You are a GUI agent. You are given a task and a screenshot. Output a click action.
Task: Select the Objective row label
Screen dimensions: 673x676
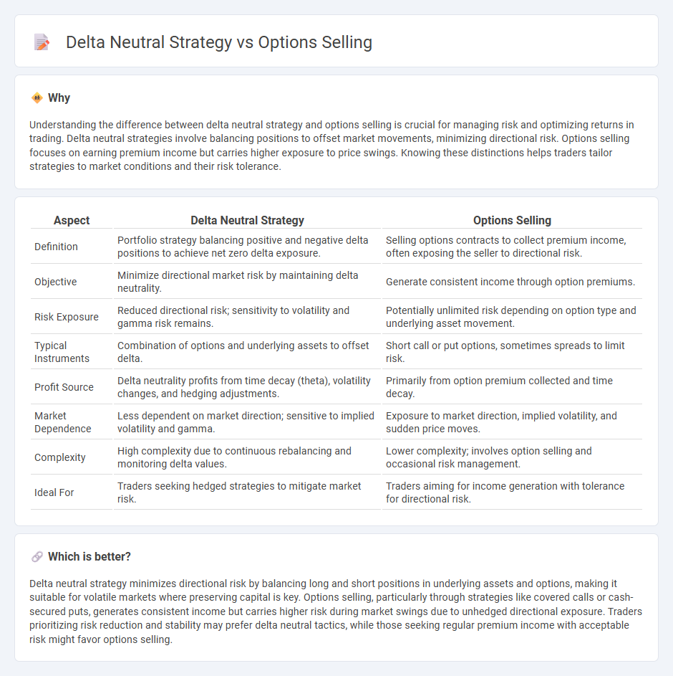56,282
